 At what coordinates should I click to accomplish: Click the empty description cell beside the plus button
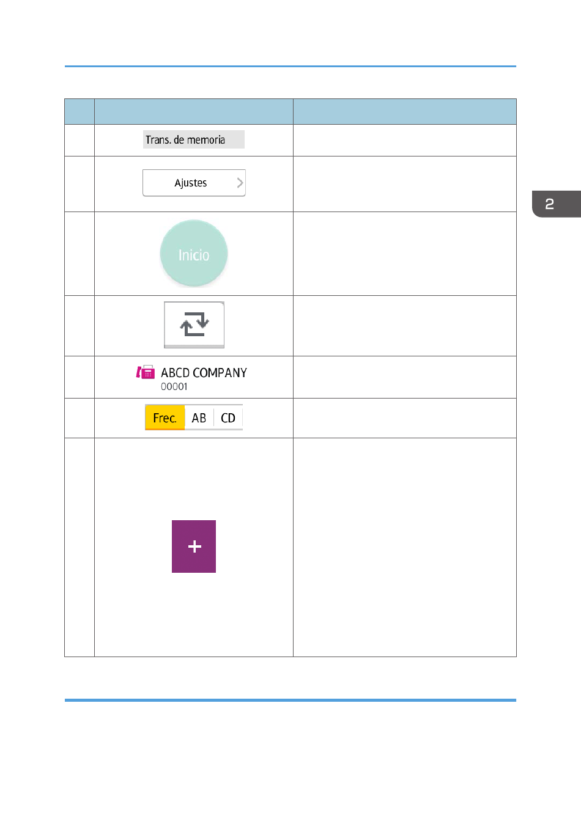pos(405,548)
